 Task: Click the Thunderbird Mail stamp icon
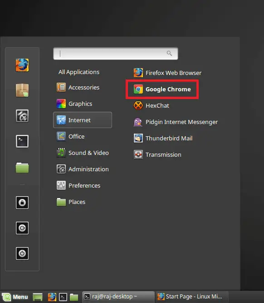pyautogui.click(x=138, y=138)
